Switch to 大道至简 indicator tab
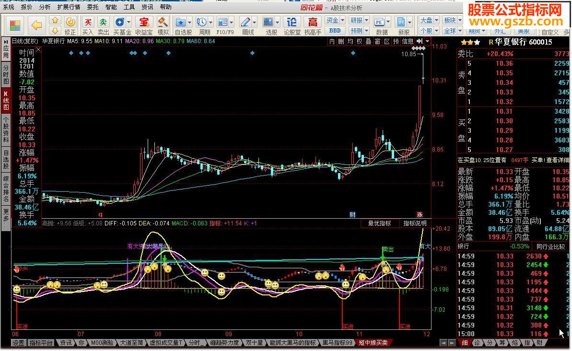The width and height of the screenshot is (572, 351). pos(131,342)
